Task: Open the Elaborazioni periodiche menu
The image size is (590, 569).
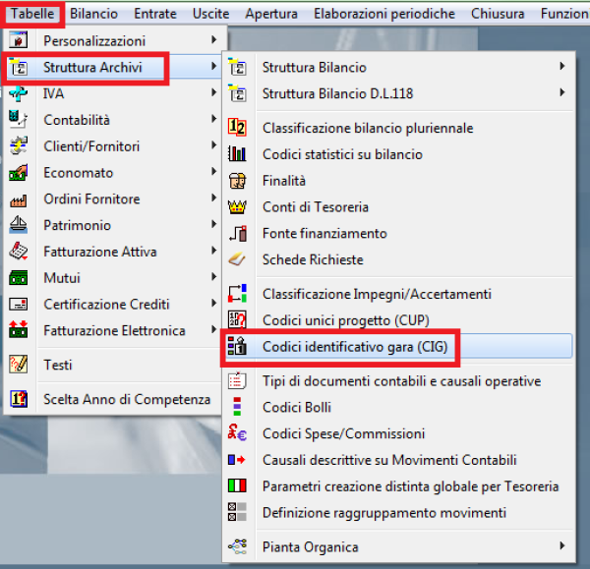Action: [x=384, y=14]
